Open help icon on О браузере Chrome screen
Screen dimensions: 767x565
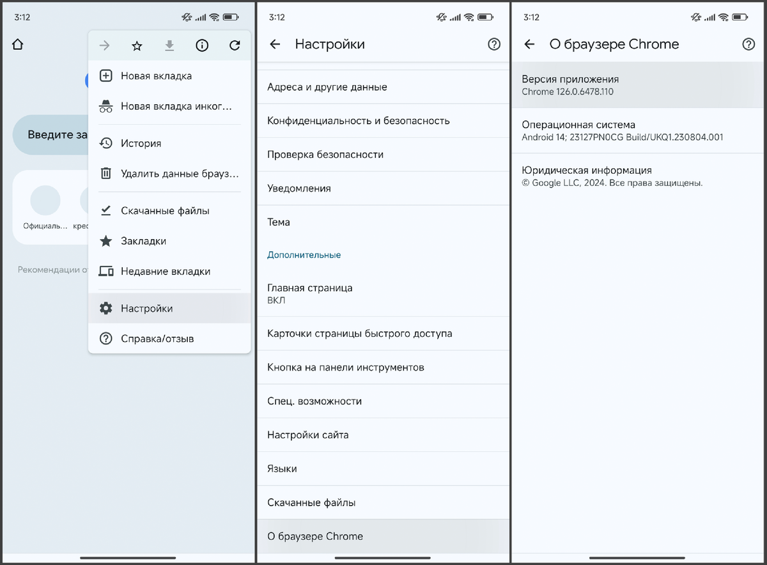pyautogui.click(x=748, y=44)
